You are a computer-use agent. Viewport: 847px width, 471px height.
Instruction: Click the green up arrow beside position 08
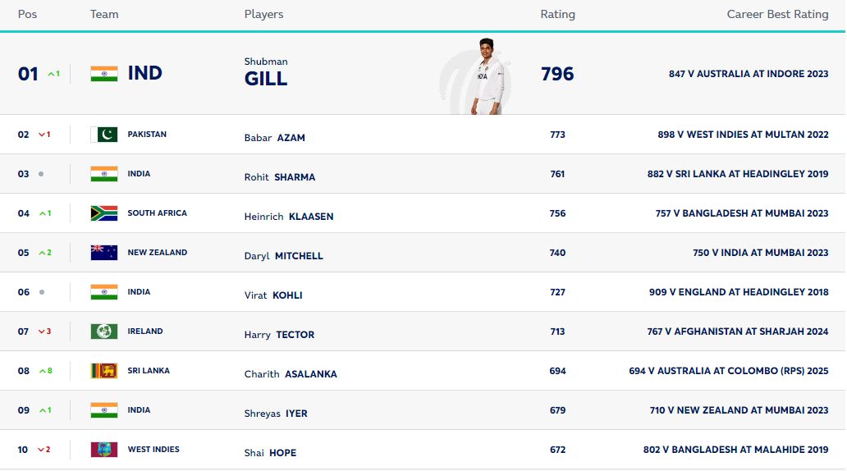[x=43, y=371]
